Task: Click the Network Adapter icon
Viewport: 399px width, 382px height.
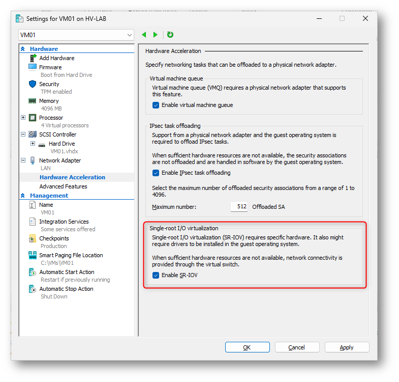Action: pos(33,160)
